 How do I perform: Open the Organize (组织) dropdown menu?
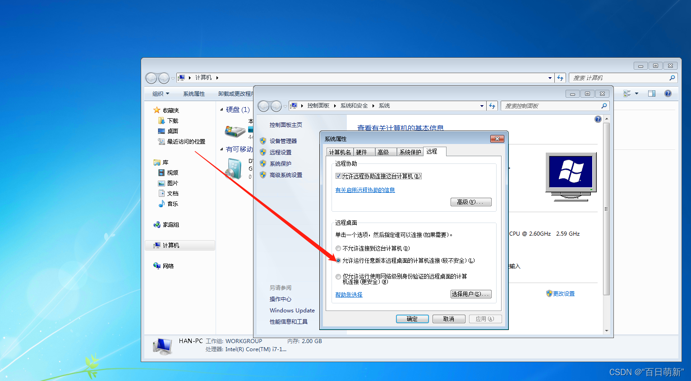pyautogui.click(x=161, y=93)
